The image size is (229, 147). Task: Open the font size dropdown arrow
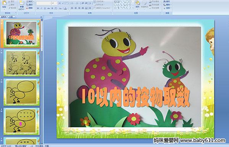(56, 3)
